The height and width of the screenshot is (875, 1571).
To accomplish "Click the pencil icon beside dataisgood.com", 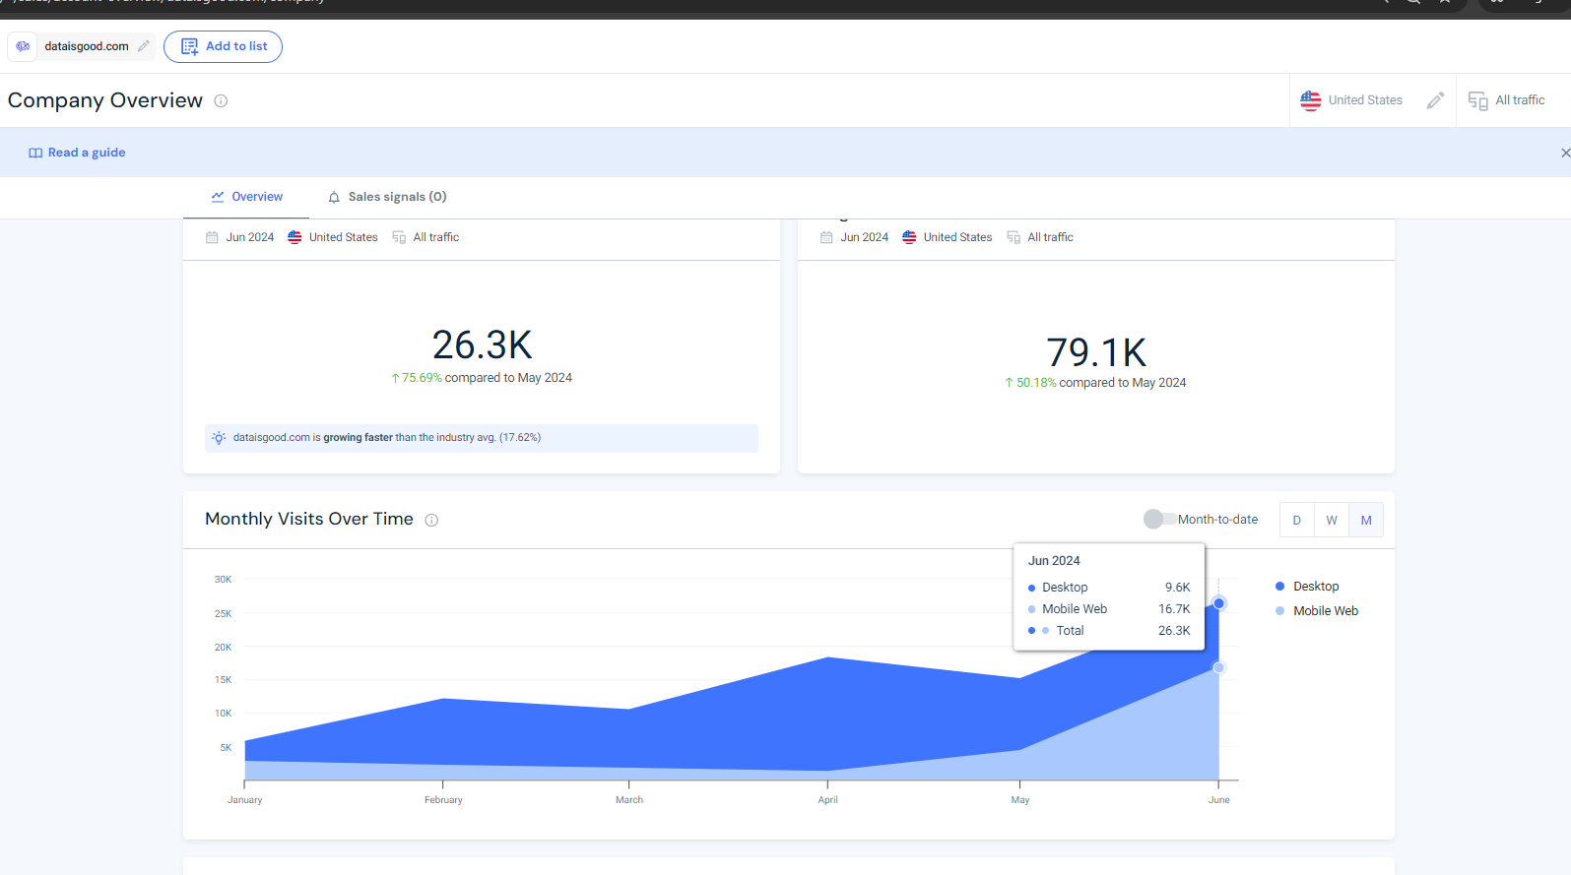I will pos(144,46).
